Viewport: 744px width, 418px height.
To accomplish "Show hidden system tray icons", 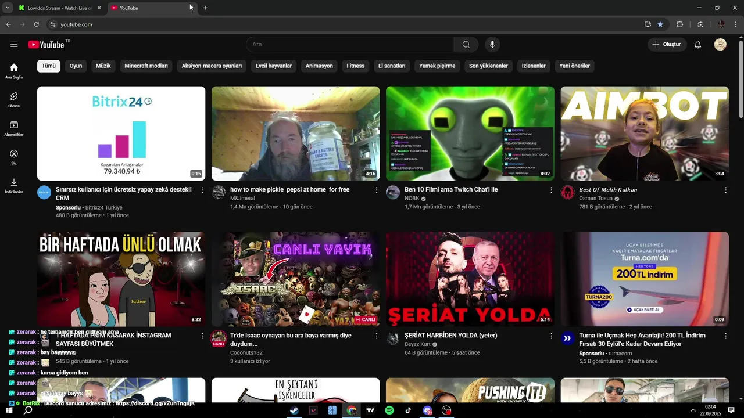I will tap(693, 410).
